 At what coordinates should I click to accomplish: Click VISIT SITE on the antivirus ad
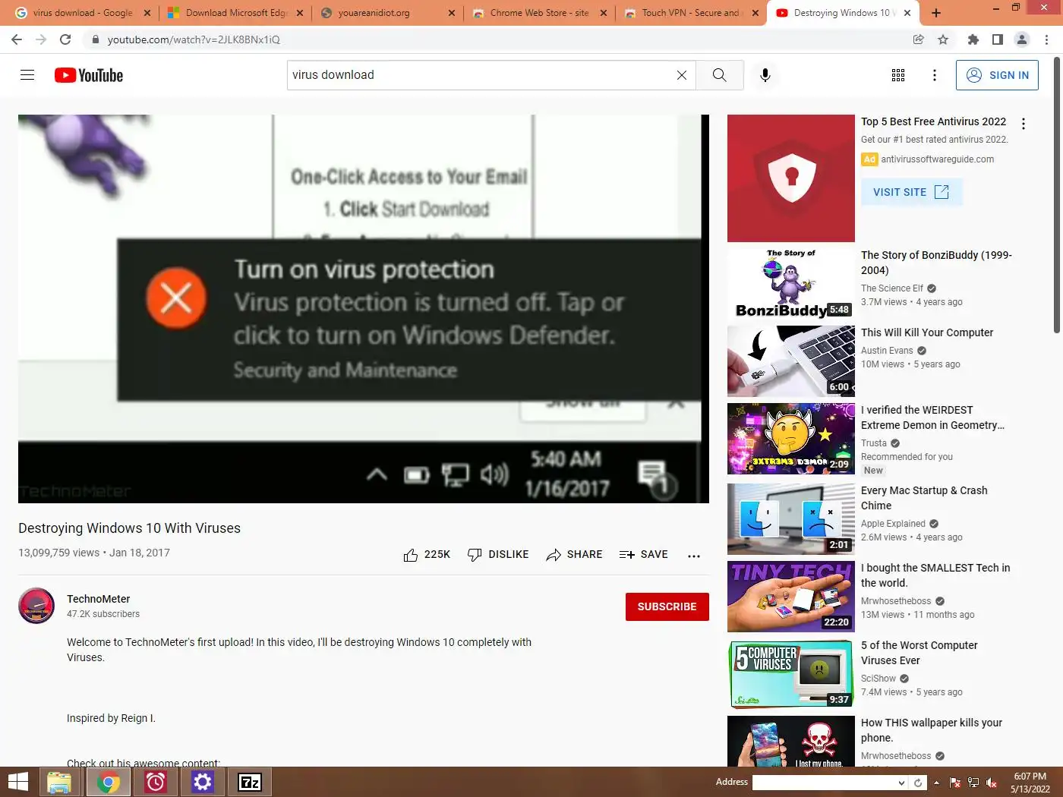click(x=911, y=192)
